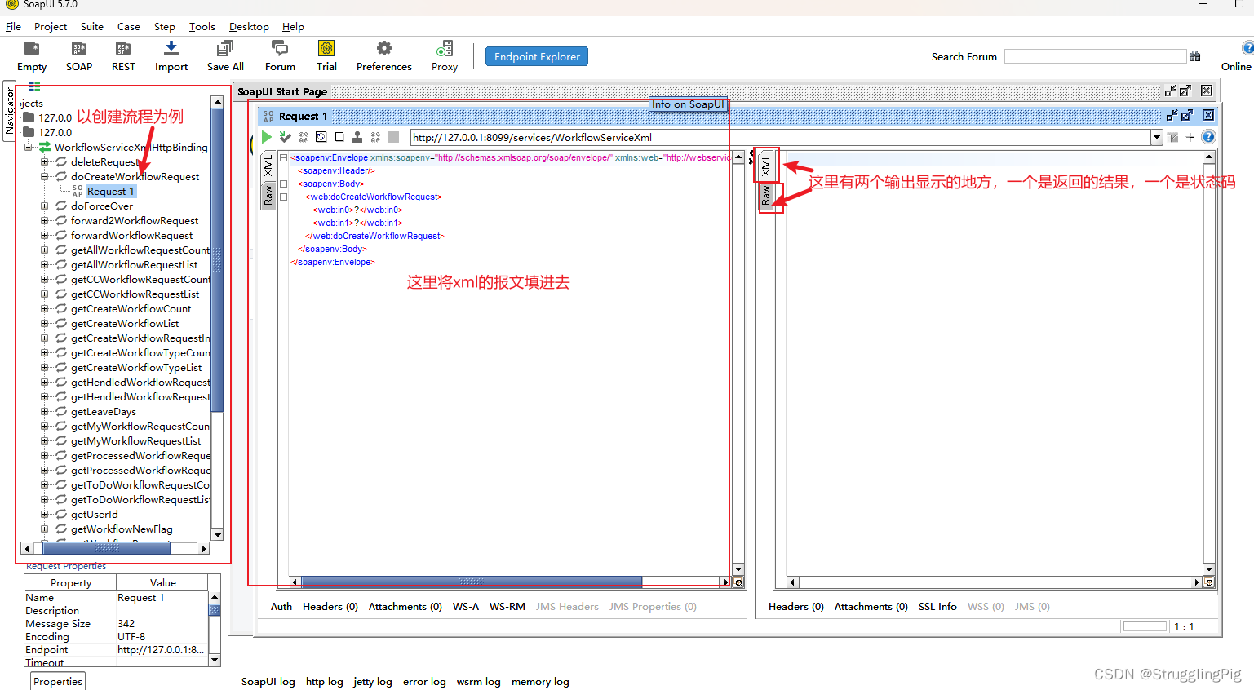Click the request editor help question icon
Viewport: 1254px width, 690px height.
click(1208, 137)
